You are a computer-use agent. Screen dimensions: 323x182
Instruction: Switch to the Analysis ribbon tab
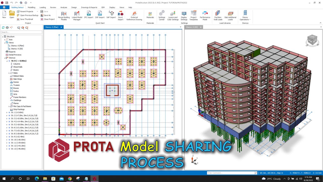click(x=64, y=7)
